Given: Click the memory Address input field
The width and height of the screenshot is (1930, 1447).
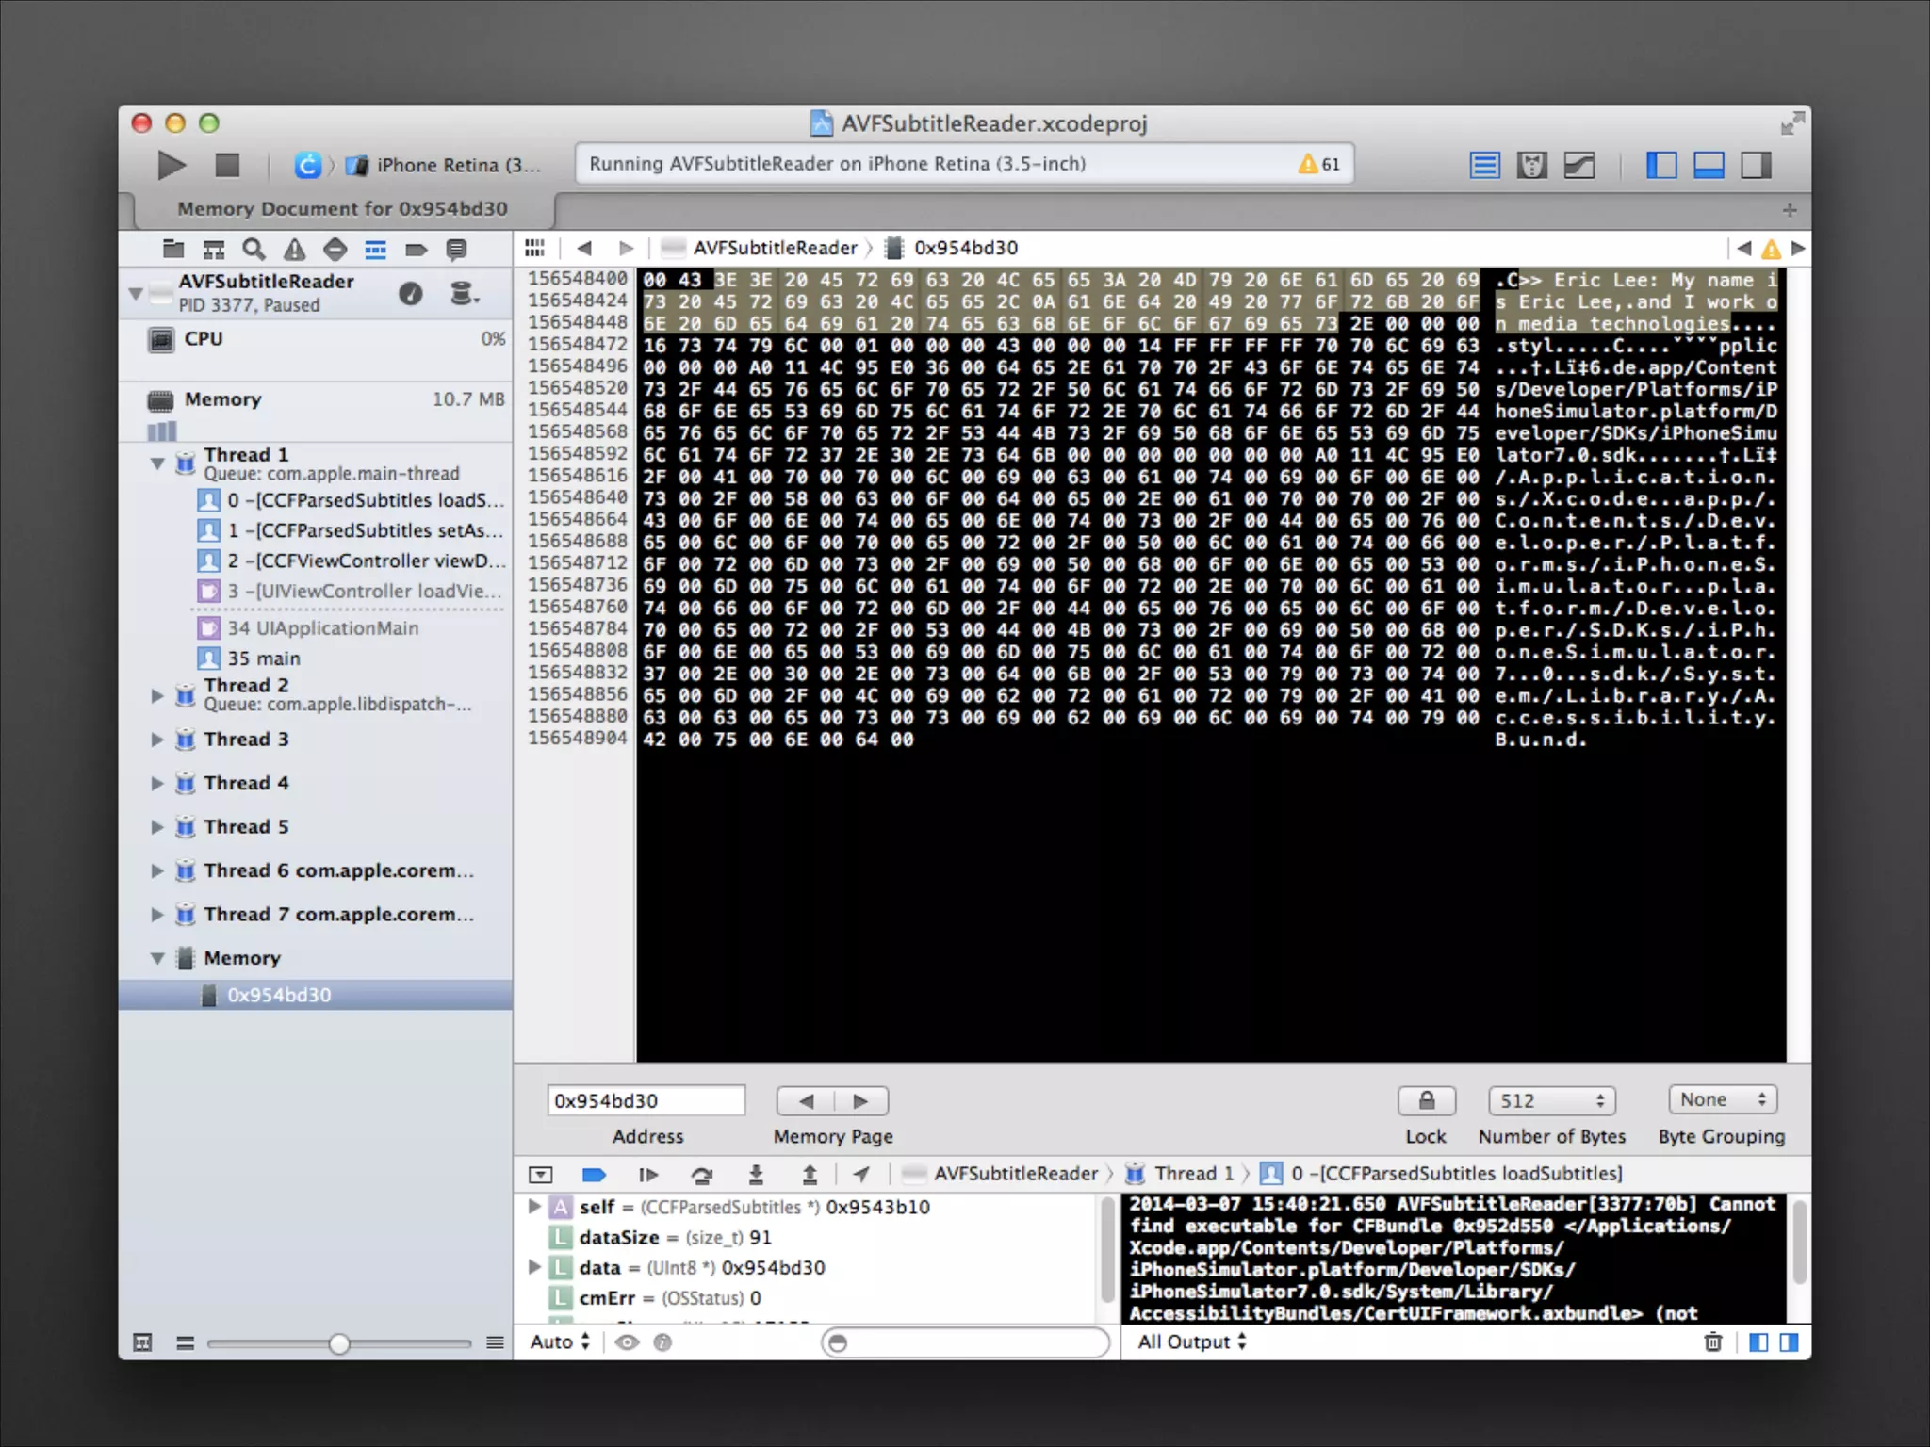Looking at the screenshot, I should click(646, 1100).
